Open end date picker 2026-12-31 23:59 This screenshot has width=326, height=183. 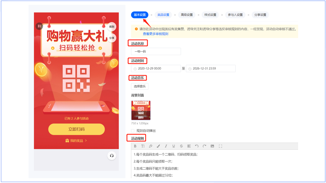(211, 68)
